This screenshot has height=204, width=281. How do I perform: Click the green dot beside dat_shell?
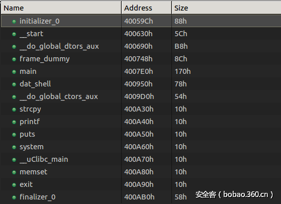point(14,84)
